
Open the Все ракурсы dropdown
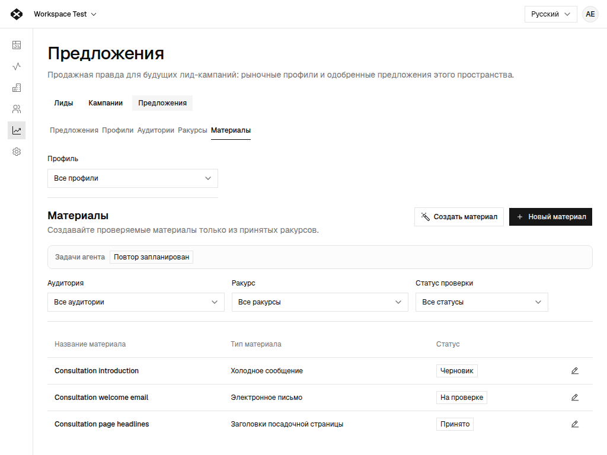[320, 302]
